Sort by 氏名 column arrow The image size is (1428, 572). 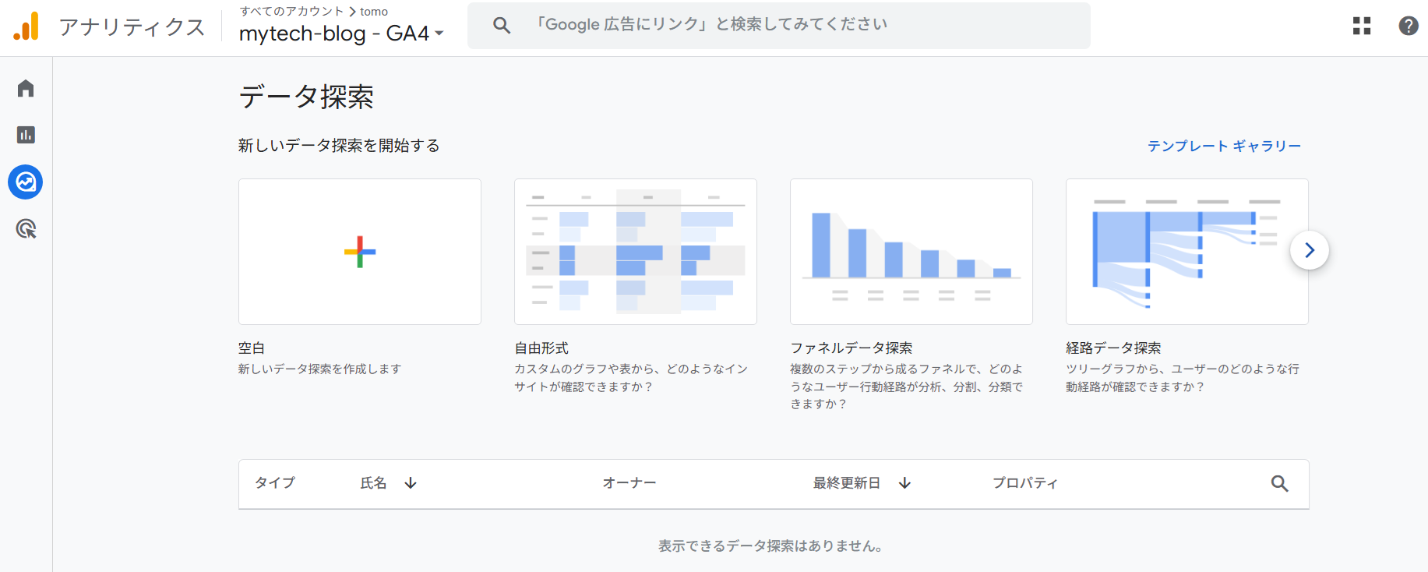point(411,483)
